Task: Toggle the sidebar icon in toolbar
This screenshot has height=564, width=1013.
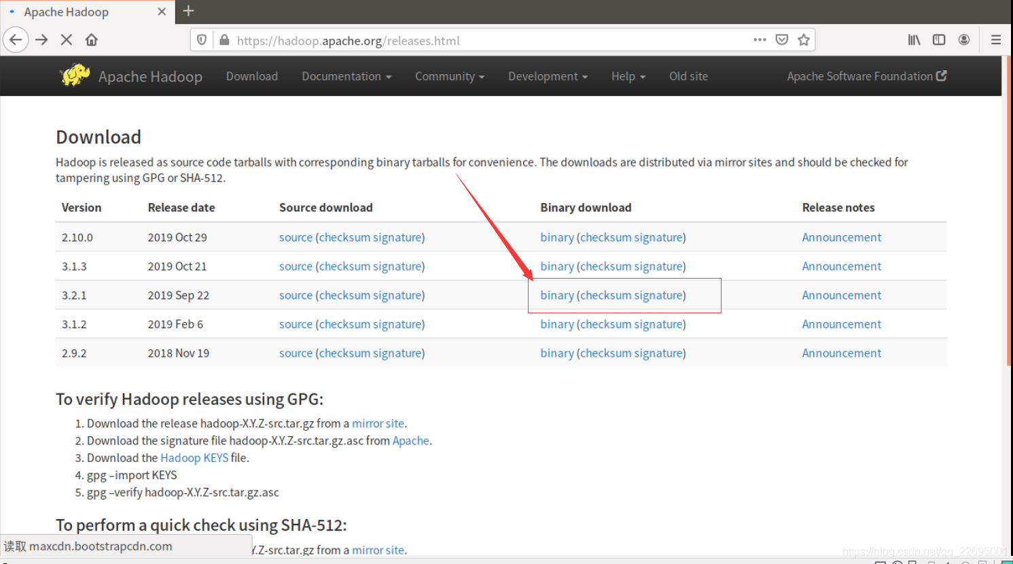Action: point(939,40)
